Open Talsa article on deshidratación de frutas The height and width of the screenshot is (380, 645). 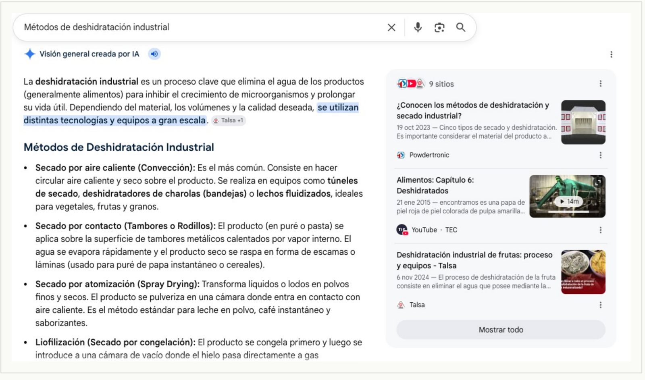pos(474,260)
